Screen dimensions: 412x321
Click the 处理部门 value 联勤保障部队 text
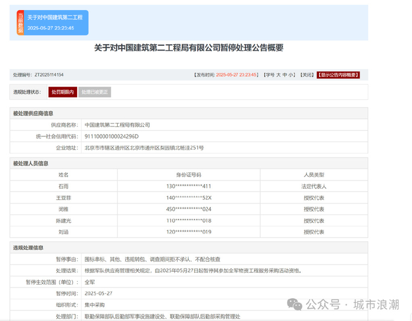pos(162,316)
